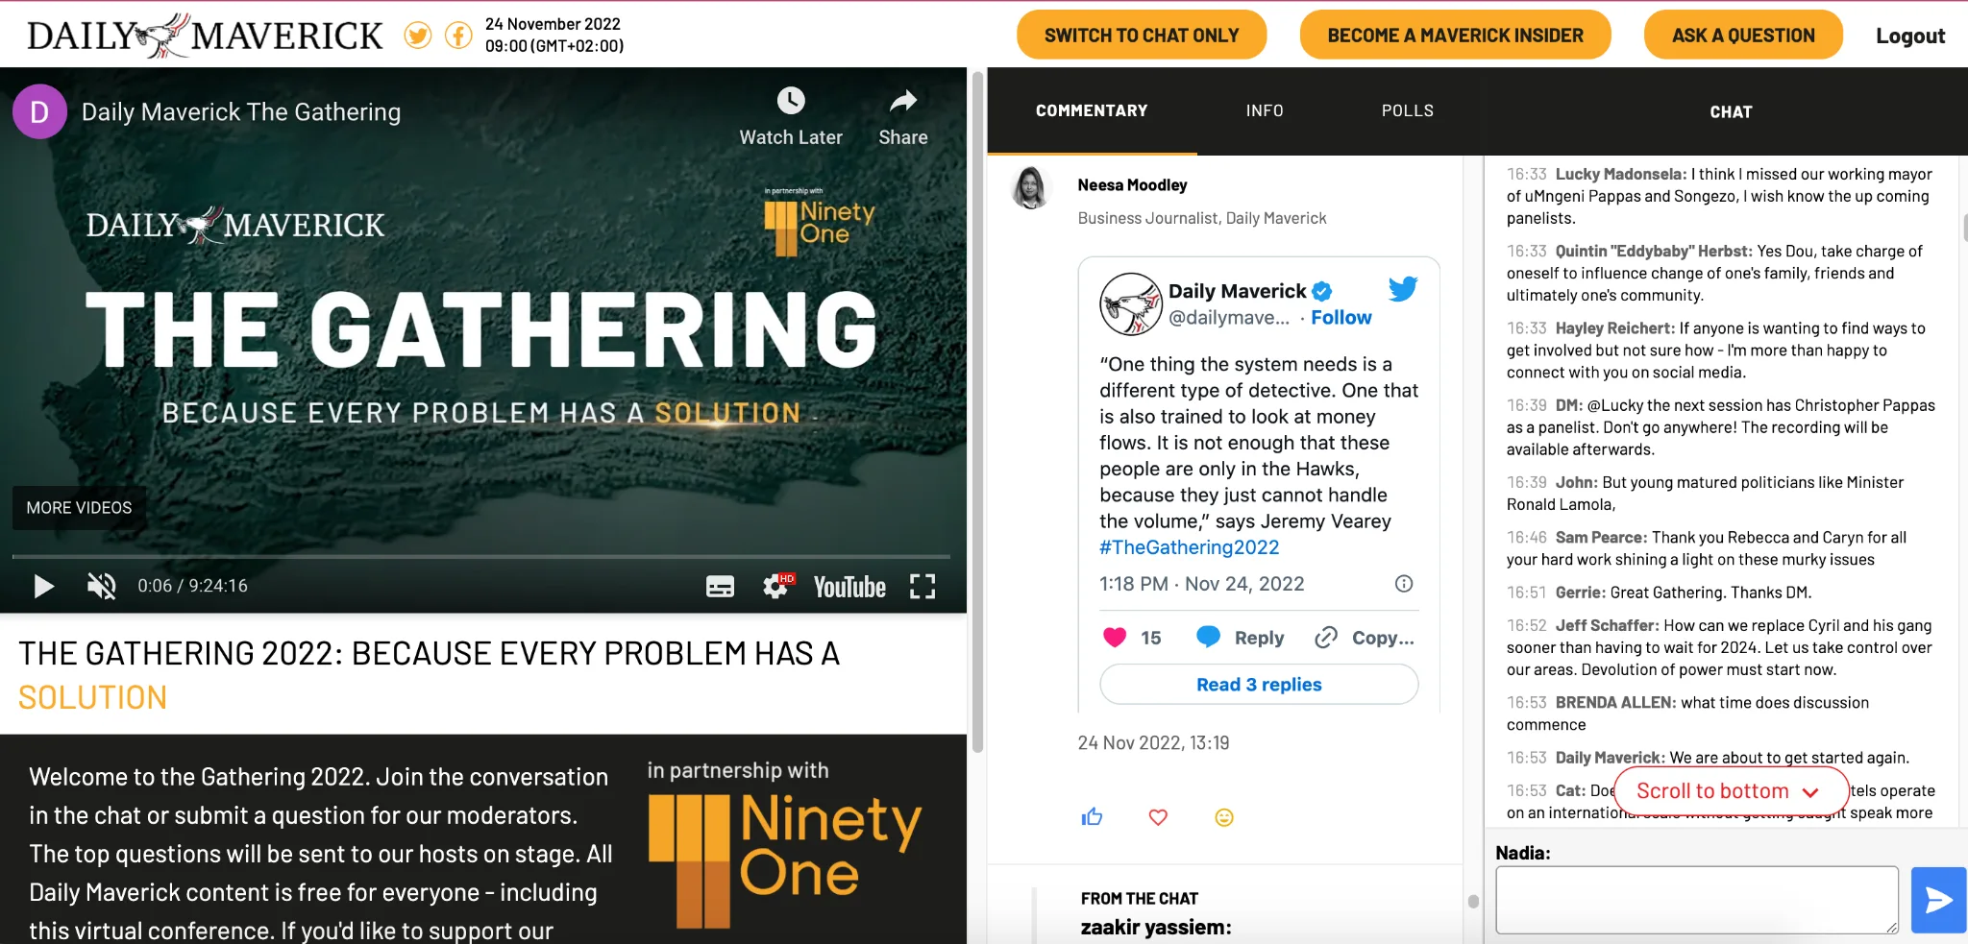Click the video progress bar

pyautogui.click(x=480, y=556)
